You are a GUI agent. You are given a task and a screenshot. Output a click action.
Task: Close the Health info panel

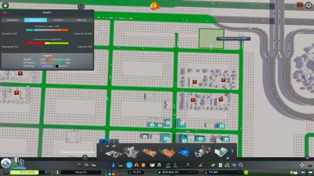tap(4, 13)
